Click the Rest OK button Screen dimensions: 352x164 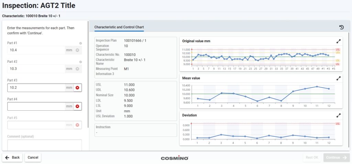point(312,157)
